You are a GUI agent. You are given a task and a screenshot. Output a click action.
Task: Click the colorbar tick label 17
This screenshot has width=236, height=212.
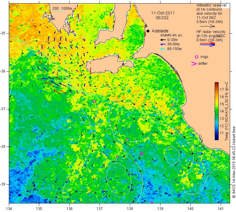pyautogui.click(x=222, y=90)
